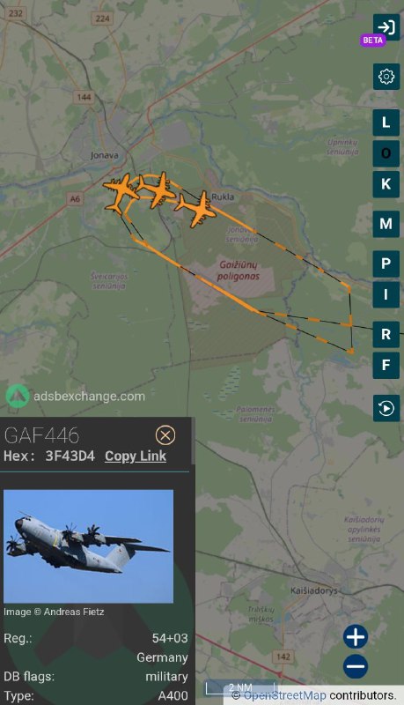Screen dimensions: 404x705
Task: Open the OpenStreetMap attribution link
Action: [x=284, y=695]
